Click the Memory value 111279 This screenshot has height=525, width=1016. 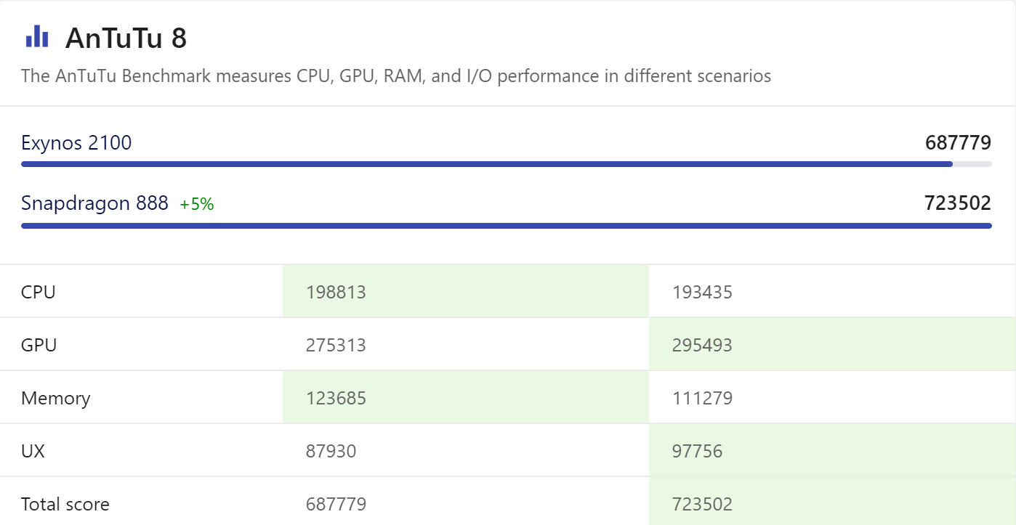(702, 398)
